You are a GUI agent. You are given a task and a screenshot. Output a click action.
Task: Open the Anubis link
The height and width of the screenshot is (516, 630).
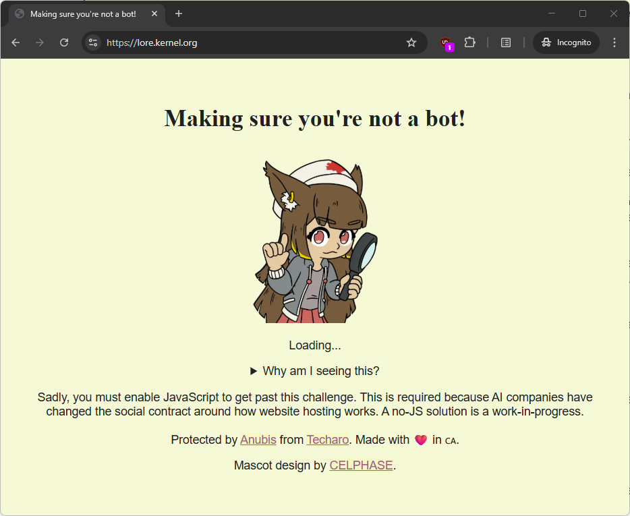point(258,440)
